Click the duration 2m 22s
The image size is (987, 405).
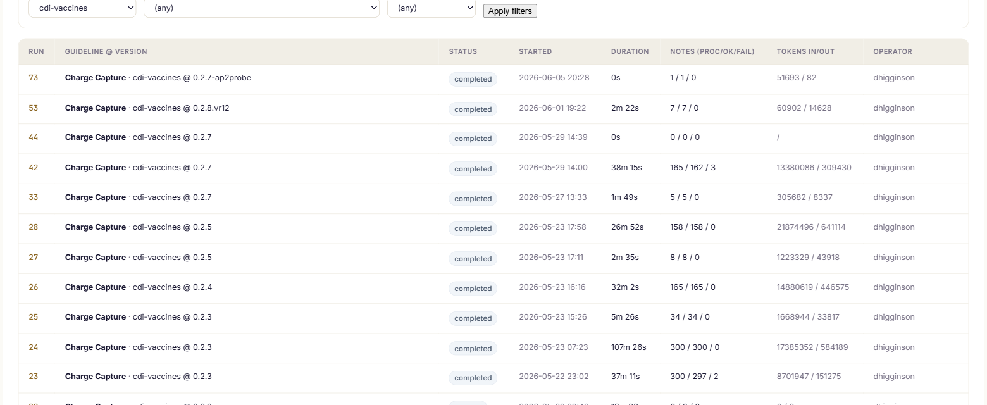click(625, 108)
